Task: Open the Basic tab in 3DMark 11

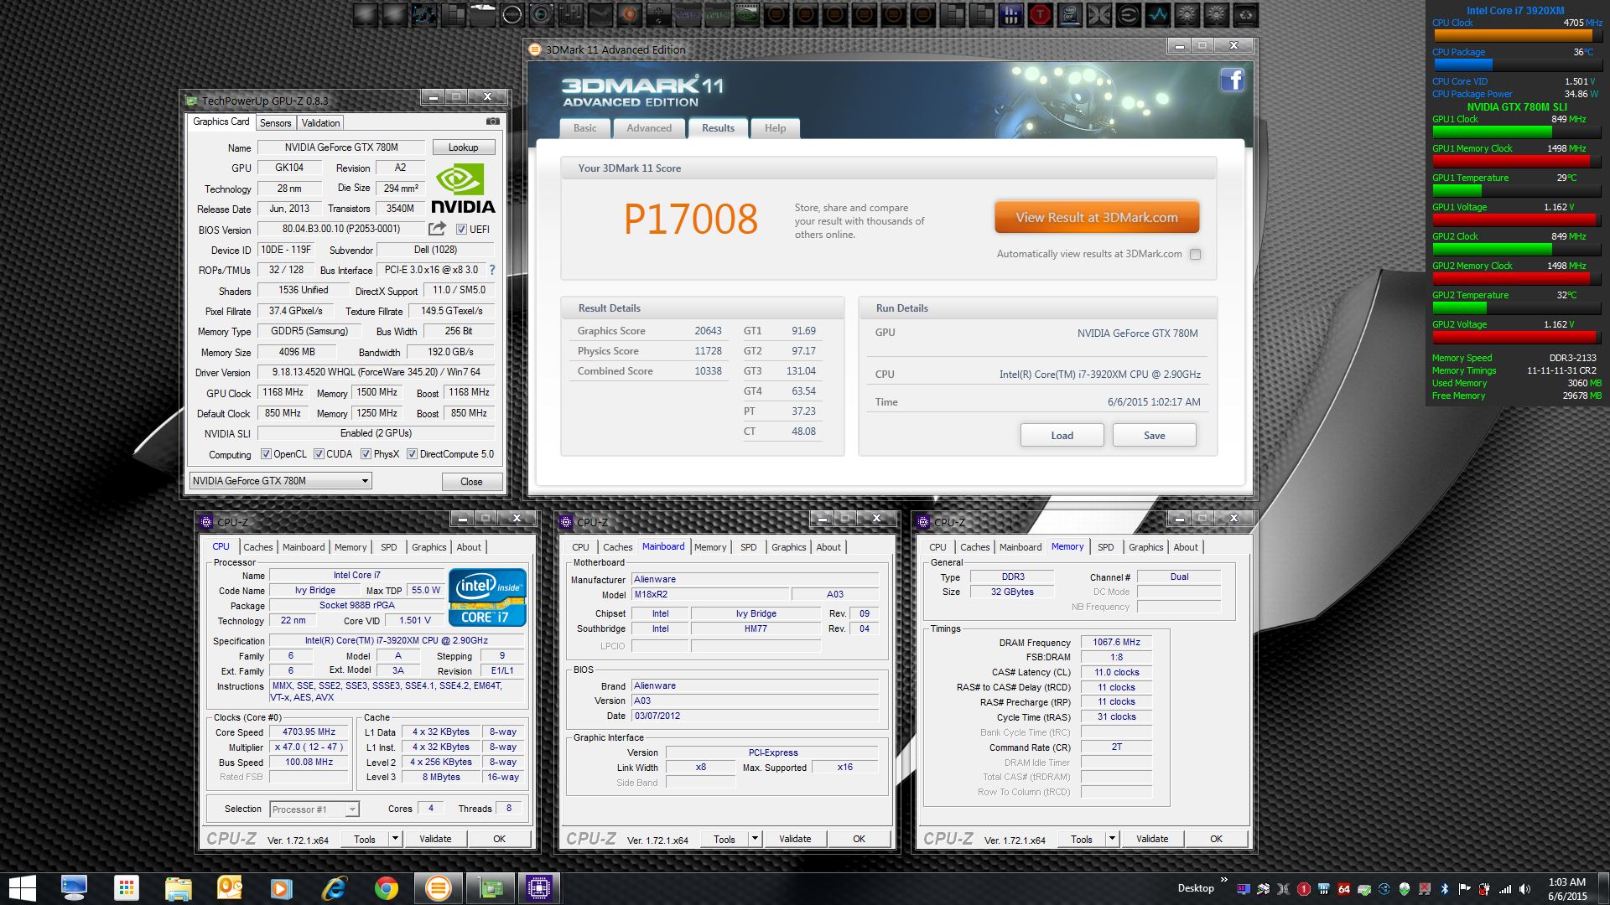Action: coord(585,128)
